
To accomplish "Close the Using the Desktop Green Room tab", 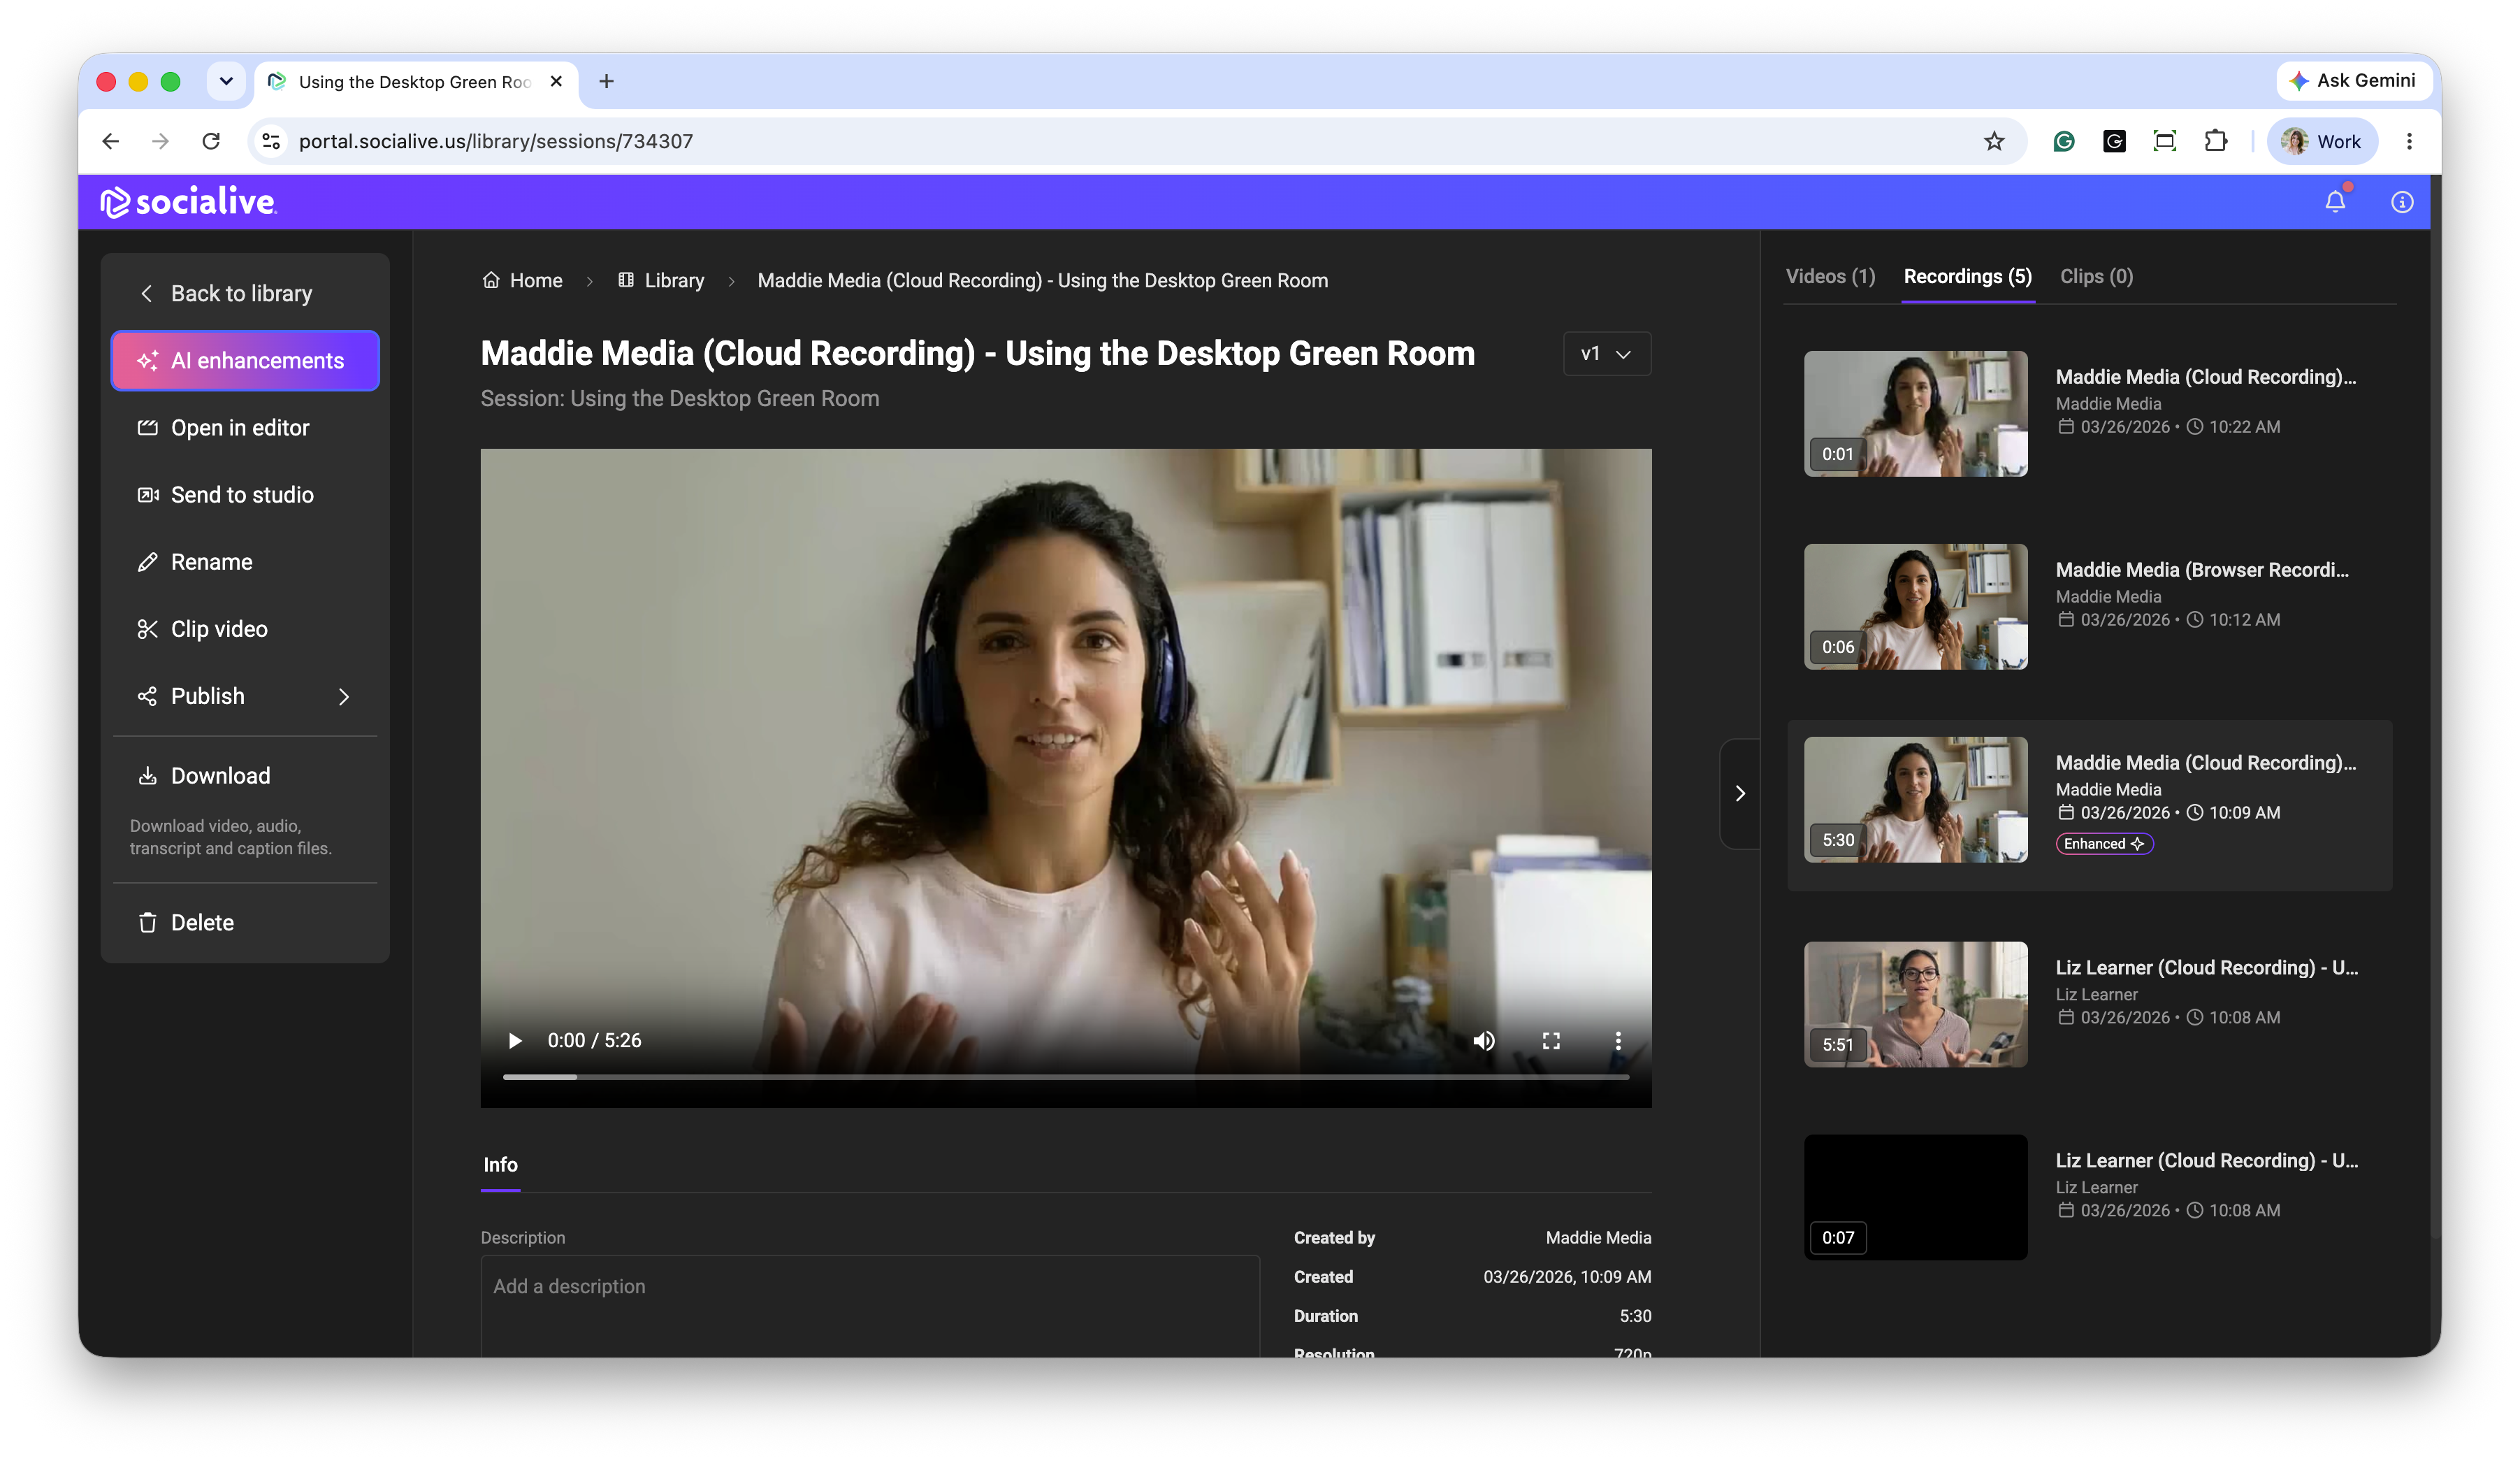I will click(556, 81).
